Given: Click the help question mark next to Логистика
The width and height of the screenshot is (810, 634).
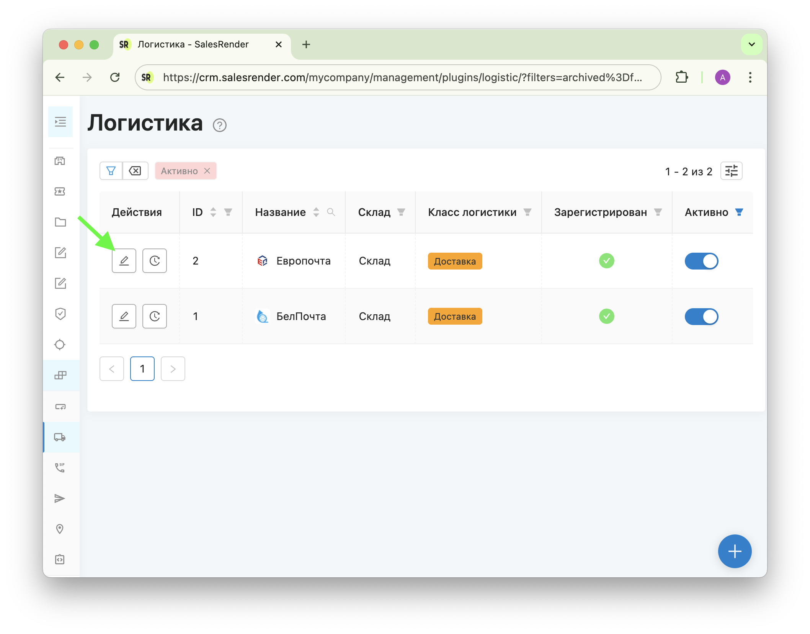Looking at the screenshot, I should [x=220, y=125].
